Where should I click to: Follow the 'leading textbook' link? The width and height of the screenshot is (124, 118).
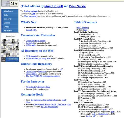click(31, 11)
